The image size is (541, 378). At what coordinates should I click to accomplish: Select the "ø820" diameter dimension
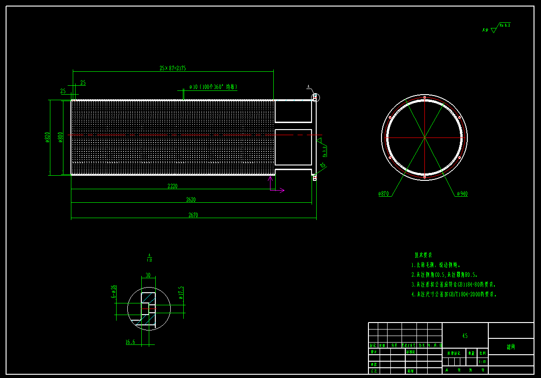pos(47,137)
